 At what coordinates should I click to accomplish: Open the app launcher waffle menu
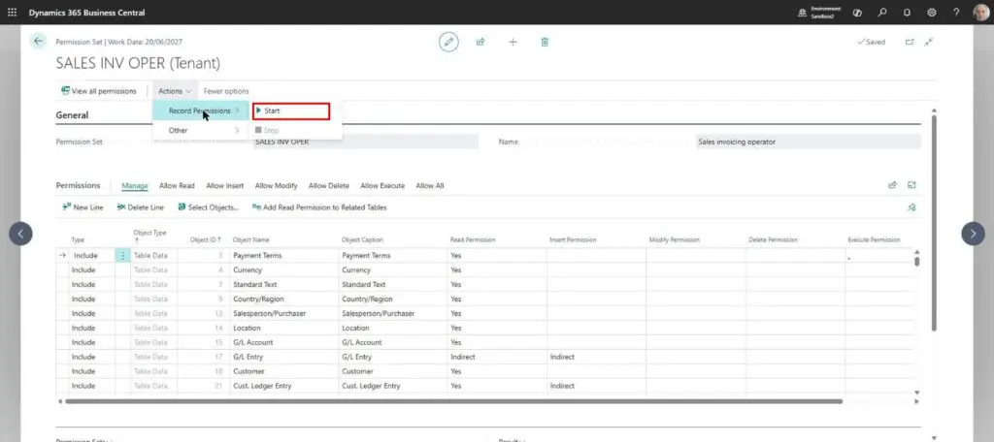[x=12, y=12]
